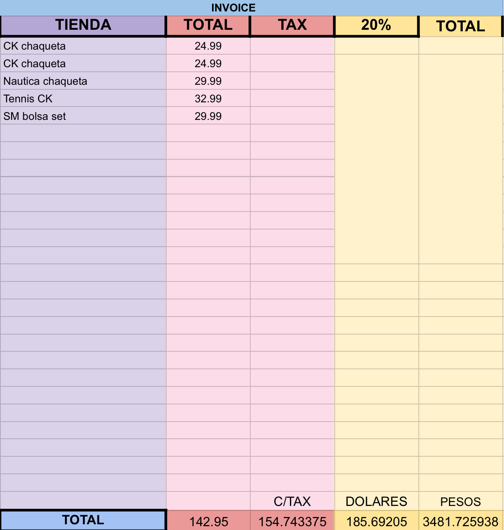The image size is (504, 530).
Task: Select the 185.69205 dollars cell
Action: pyautogui.click(x=376, y=521)
